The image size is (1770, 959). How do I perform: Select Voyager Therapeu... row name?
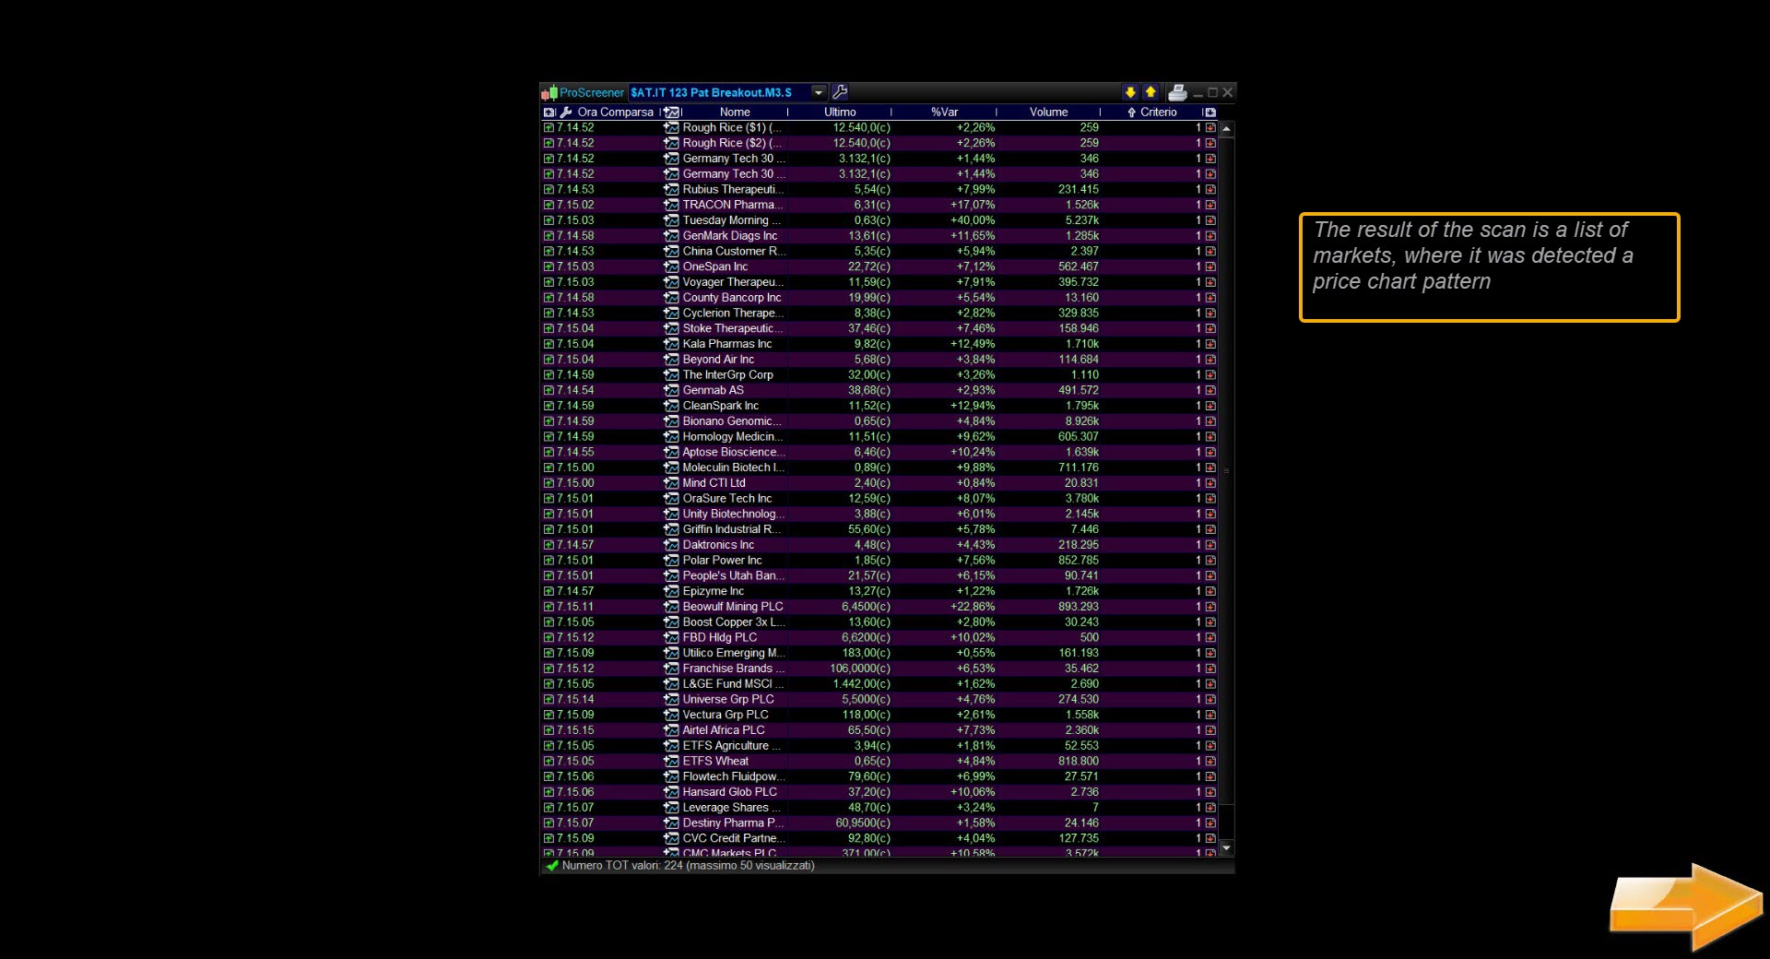click(734, 282)
